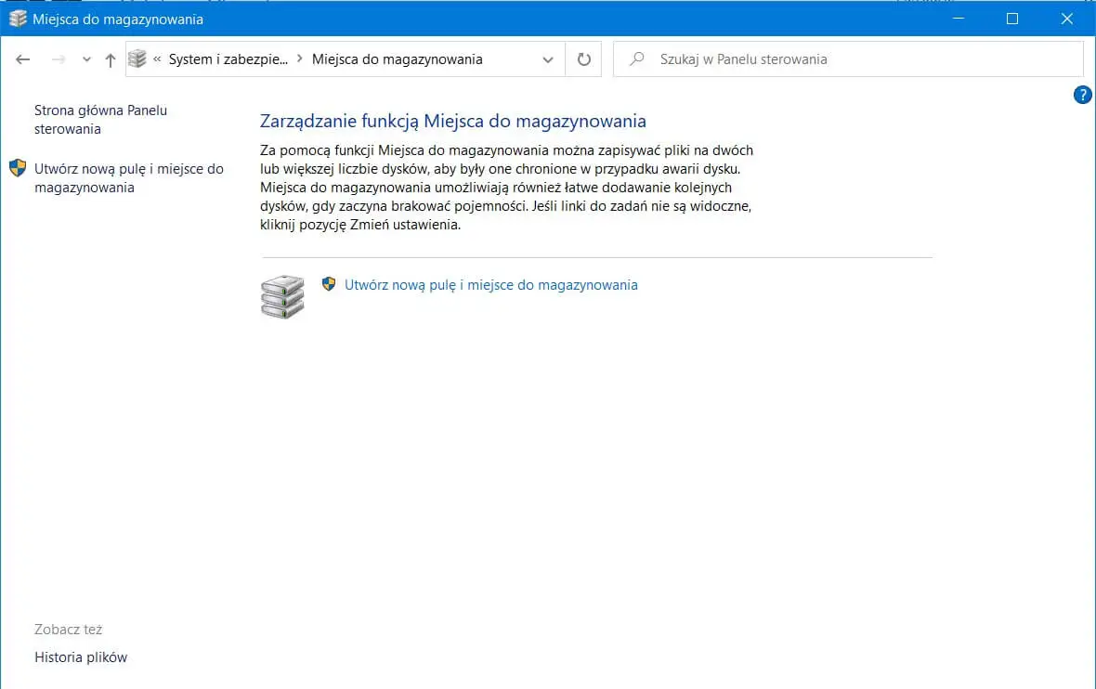Select the Miejsca do magazynowania breadcrumb
This screenshot has width=1096, height=689.
click(x=397, y=59)
